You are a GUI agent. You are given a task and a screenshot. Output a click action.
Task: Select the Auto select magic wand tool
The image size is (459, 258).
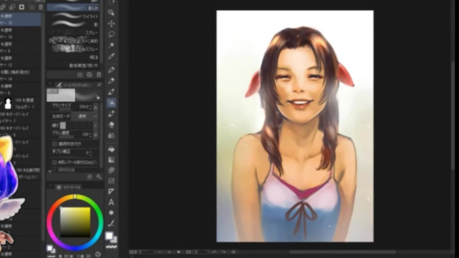tap(111, 45)
